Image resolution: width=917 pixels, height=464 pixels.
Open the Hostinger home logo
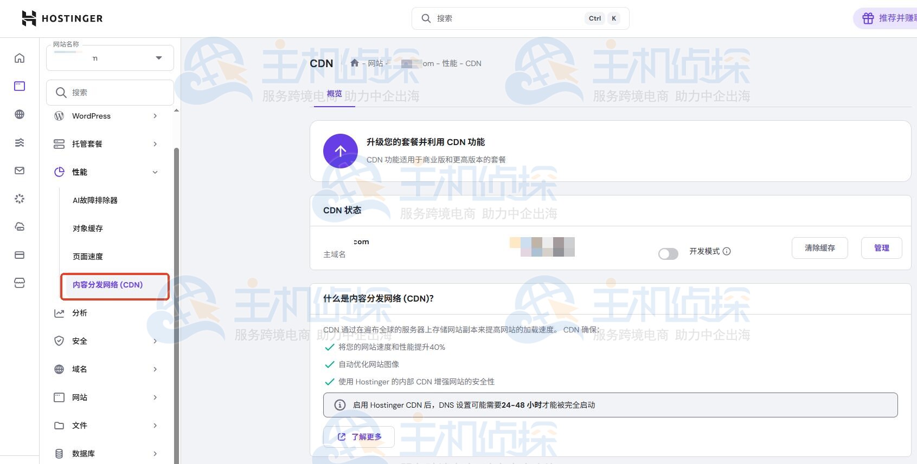coord(62,18)
